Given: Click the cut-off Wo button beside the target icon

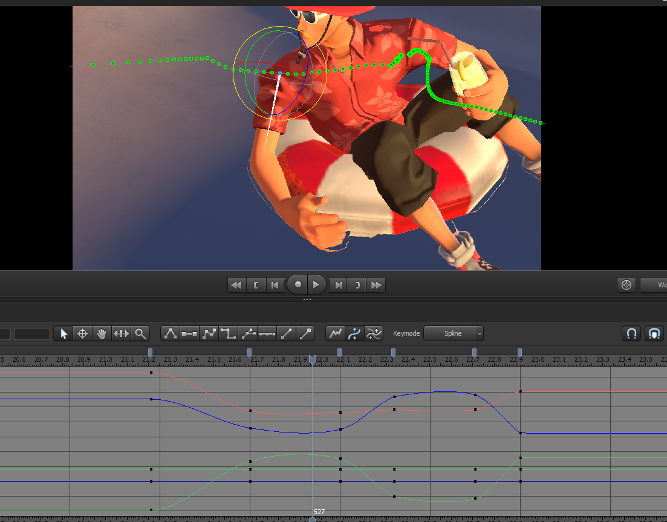Looking at the screenshot, I should pyautogui.click(x=654, y=285).
